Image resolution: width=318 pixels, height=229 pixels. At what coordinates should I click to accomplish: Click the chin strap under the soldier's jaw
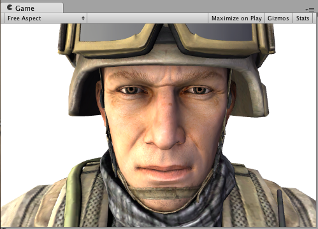[164, 193]
